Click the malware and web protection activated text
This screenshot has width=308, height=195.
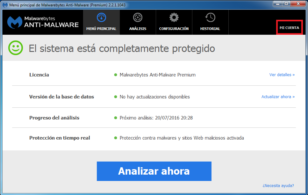pyautogui.click(x=182, y=138)
